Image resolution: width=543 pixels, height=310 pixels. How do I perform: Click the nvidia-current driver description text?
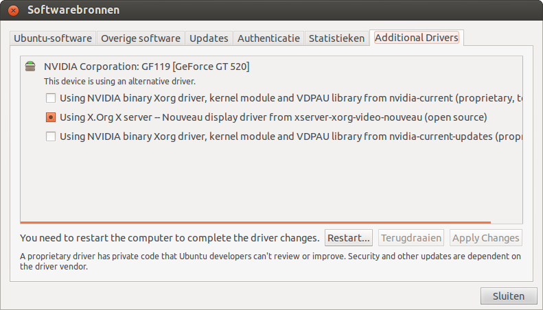[x=288, y=98]
